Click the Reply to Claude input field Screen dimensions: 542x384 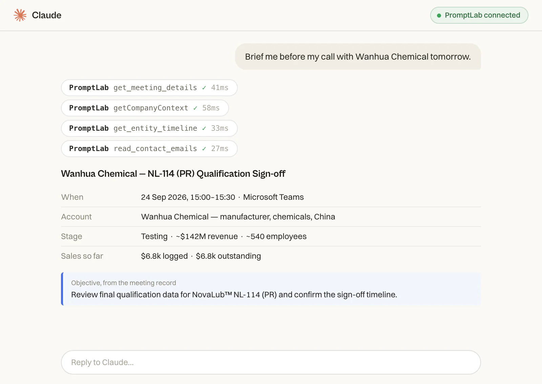coord(271,362)
